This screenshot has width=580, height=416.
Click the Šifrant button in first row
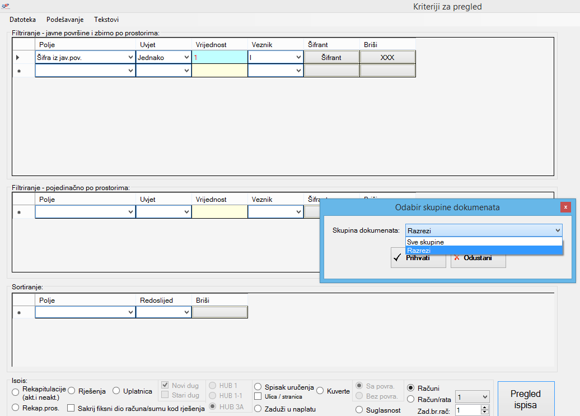[x=331, y=57]
